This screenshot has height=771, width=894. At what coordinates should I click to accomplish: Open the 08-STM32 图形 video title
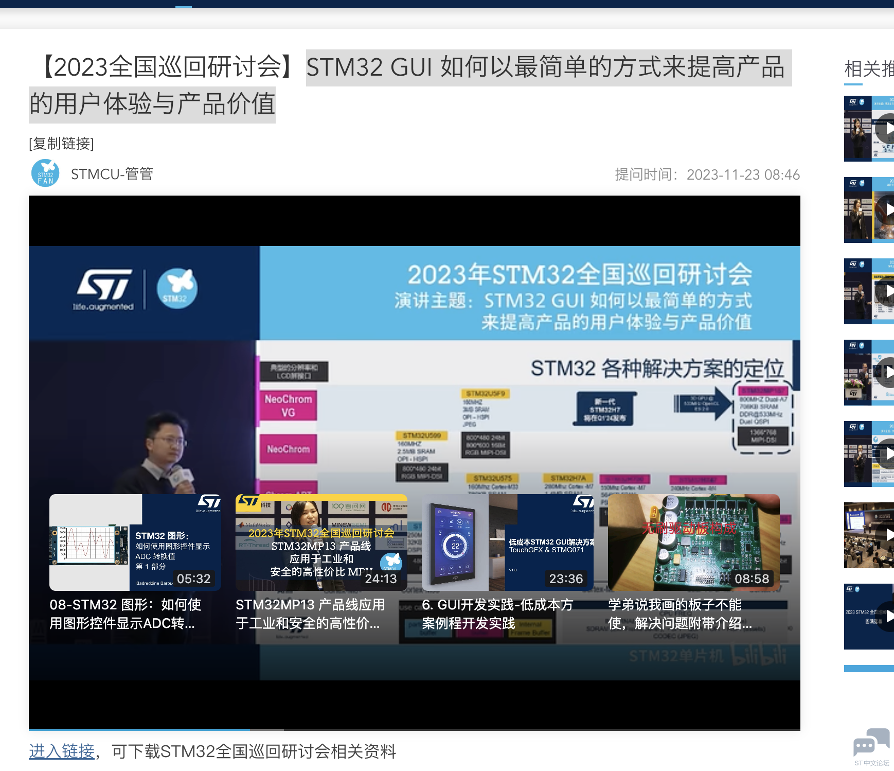(x=126, y=614)
